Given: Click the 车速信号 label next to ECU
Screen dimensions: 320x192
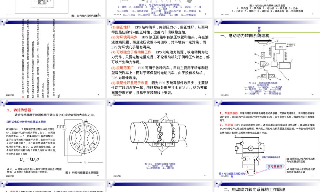Looking at the screenshot, I should (x=291, y=44).
